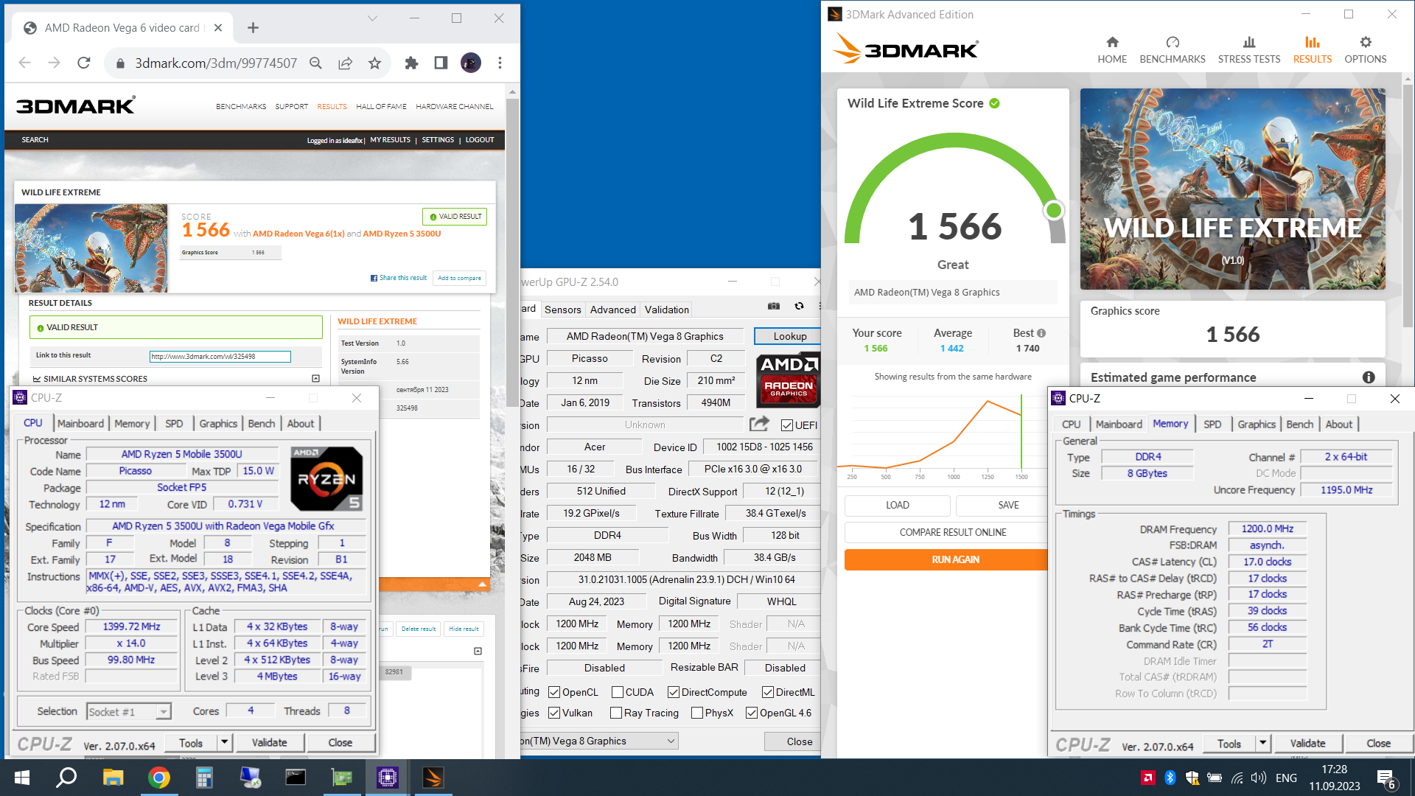Click the result link URL field
The height and width of the screenshot is (796, 1415).
(x=220, y=357)
